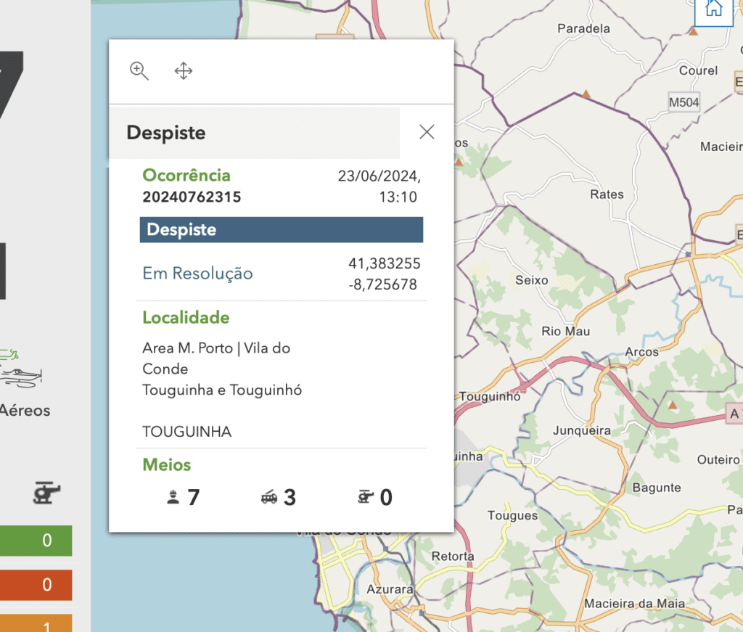Click the home extent button on map
Viewport: 743px width, 632px height.
coord(714,9)
